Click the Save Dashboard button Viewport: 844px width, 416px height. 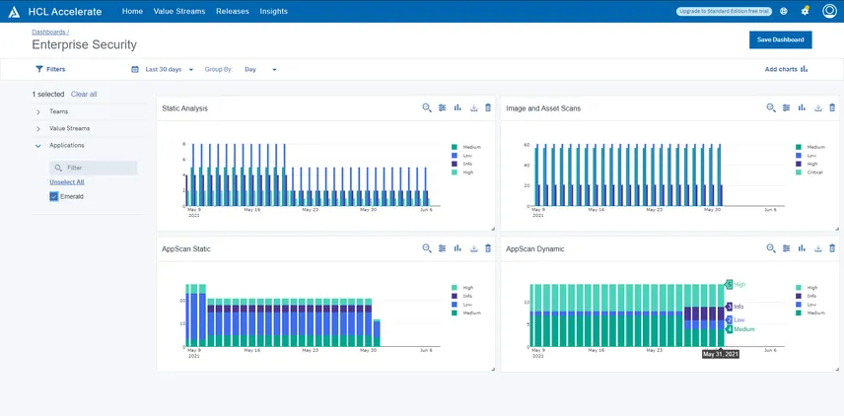(x=780, y=39)
